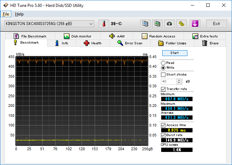Click the camera save screenshot icon
The image size is (232, 165).
169,24
